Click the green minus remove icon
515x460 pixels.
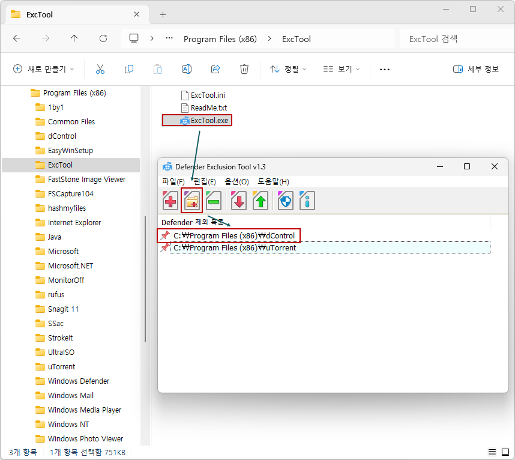point(214,201)
